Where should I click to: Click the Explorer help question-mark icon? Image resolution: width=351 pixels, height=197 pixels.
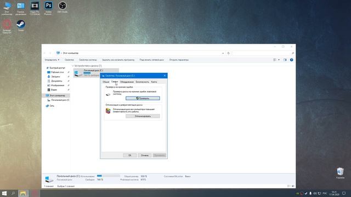click(291, 60)
